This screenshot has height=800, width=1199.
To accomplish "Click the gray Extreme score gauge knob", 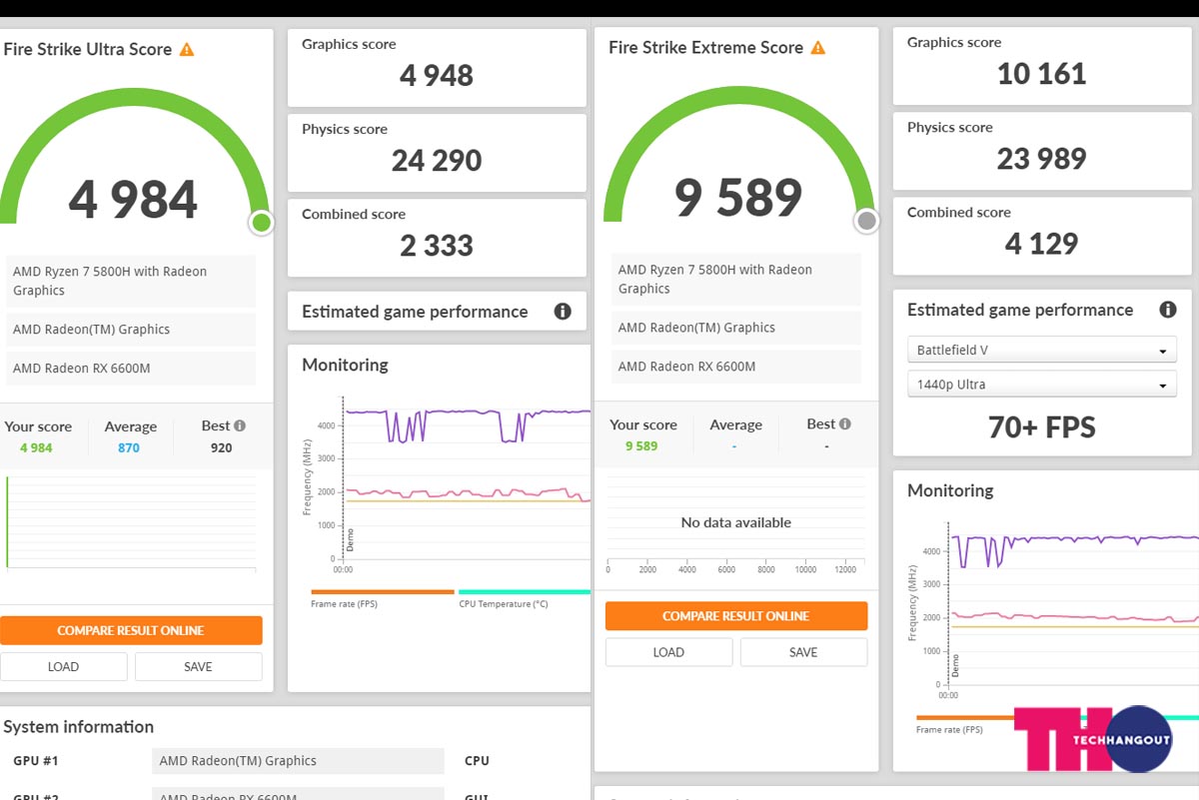I will 867,221.
